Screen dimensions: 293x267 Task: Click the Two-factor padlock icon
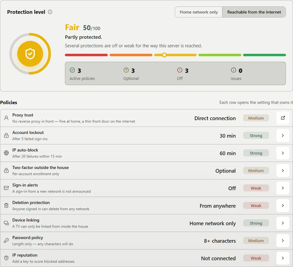point(6,171)
